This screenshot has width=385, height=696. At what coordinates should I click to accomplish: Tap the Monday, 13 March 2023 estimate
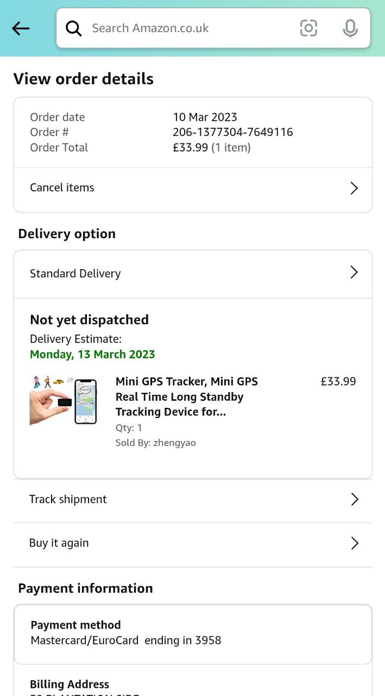click(92, 355)
